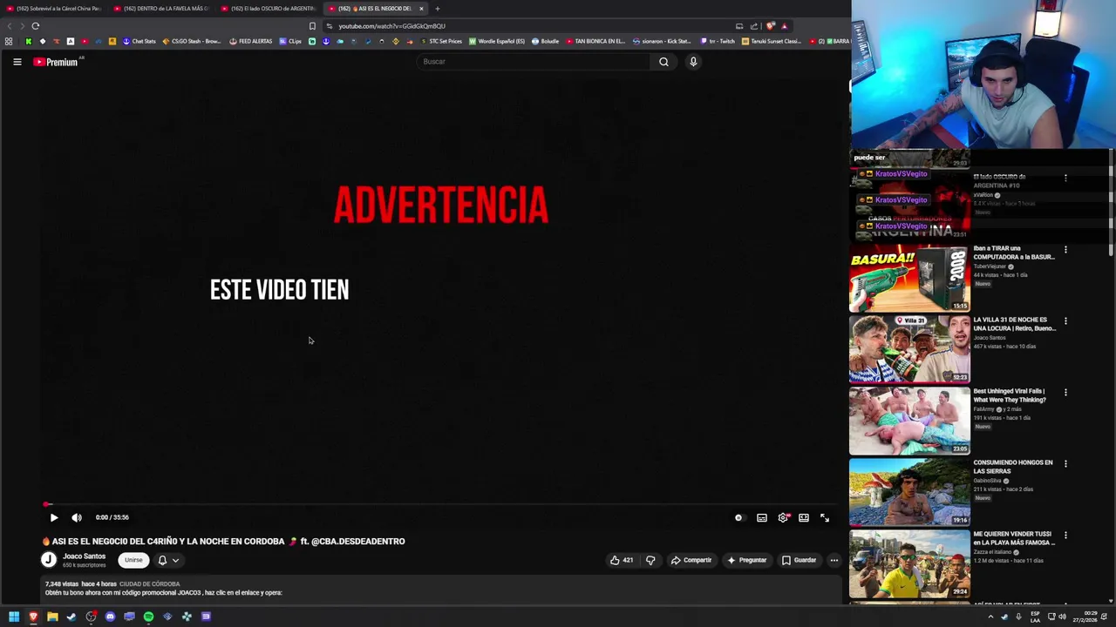
Task: Switch to Sobreviví a la Cárcel China tab
Action: coord(54,9)
